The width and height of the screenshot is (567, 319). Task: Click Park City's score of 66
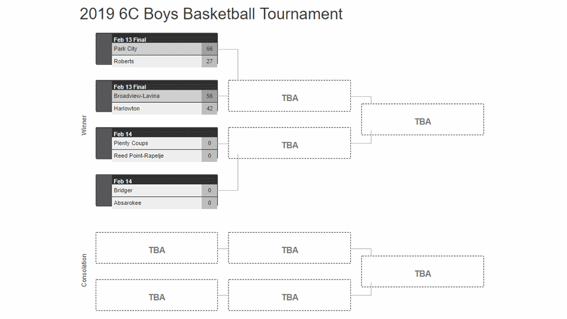click(x=210, y=49)
